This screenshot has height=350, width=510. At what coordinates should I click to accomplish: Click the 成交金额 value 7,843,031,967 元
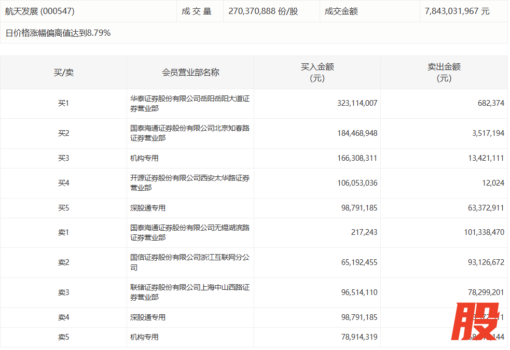(x=454, y=11)
